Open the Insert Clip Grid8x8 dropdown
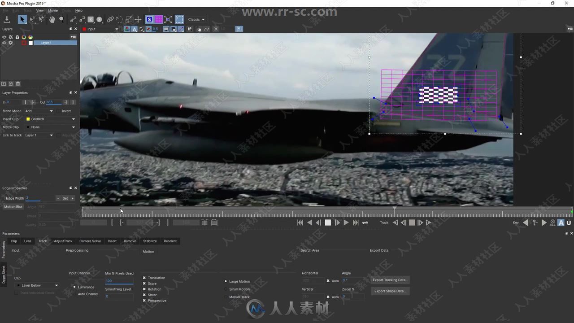The height and width of the screenshot is (323, 574). [x=51, y=119]
